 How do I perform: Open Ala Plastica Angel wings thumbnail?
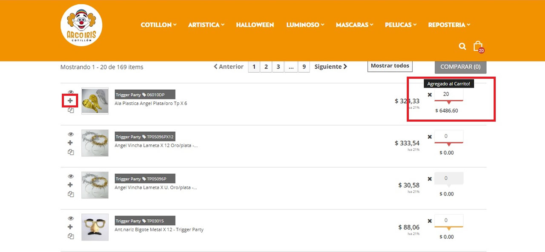click(x=95, y=101)
